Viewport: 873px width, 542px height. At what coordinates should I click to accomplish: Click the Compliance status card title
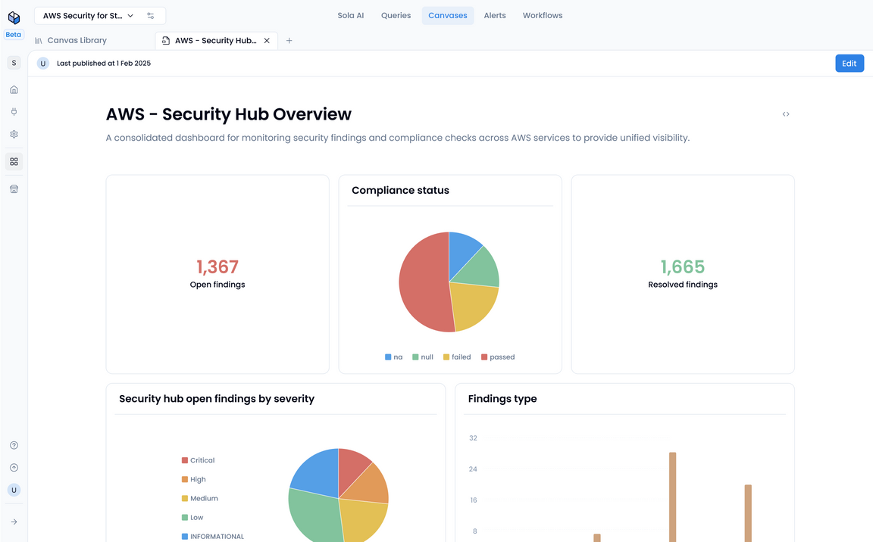(400, 190)
